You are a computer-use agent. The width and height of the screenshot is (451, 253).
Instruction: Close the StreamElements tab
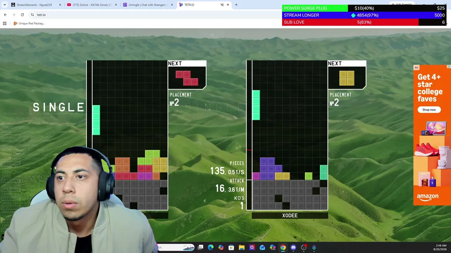tap(60, 5)
